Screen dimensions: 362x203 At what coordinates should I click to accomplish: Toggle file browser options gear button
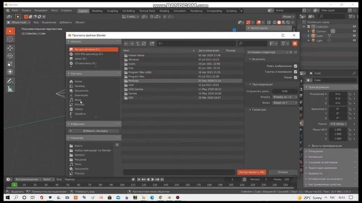click(295, 43)
